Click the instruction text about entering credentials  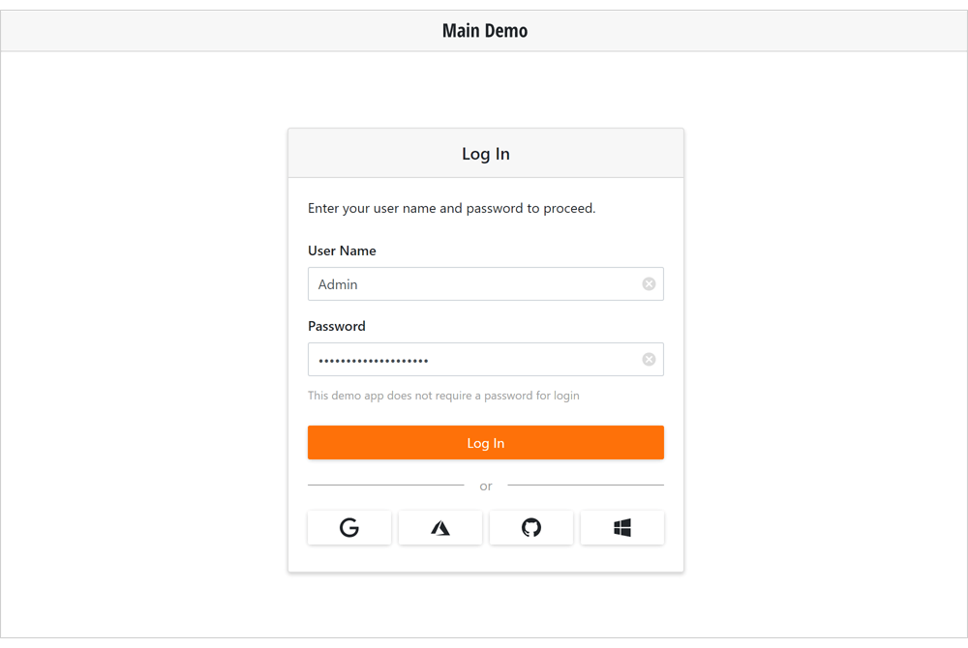(451, 208)
